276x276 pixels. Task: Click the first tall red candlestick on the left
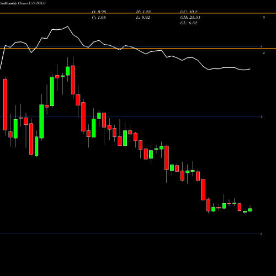point(5,104)
